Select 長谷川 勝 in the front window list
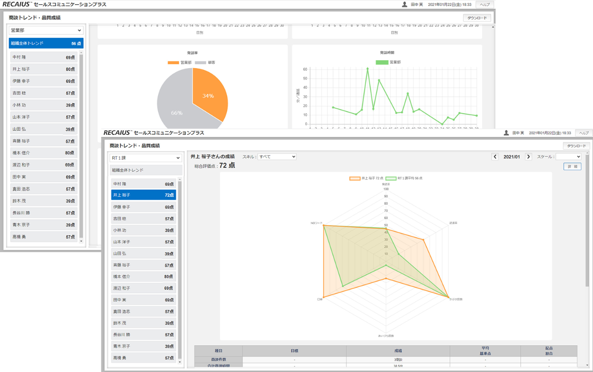 143,335
